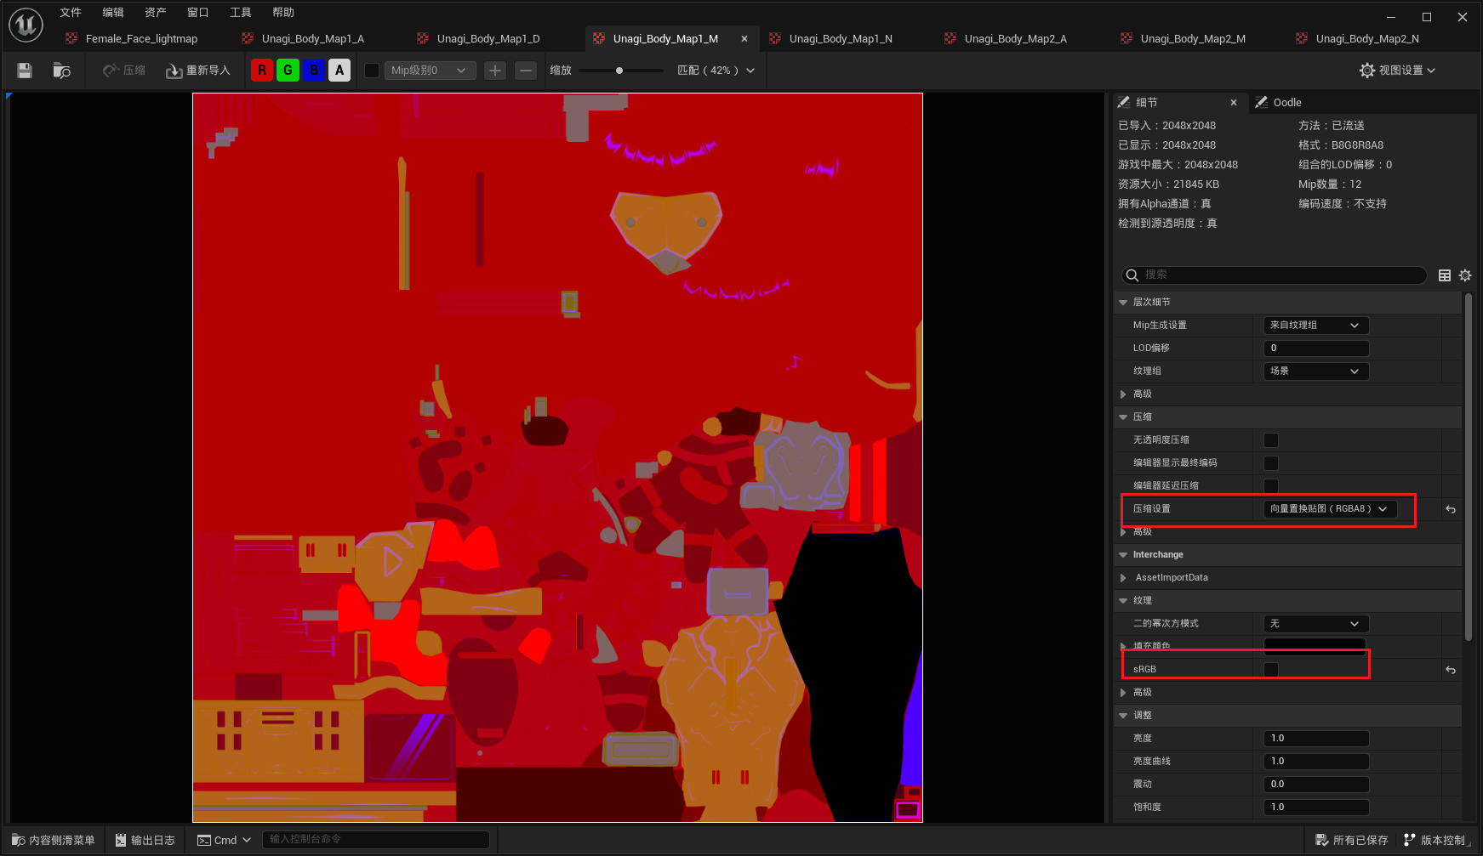Enable the sRGB checkbox
1483x856 pixels.
point(1271,670)
